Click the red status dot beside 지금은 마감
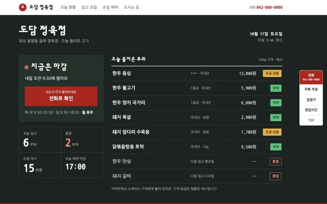Image resolution: width=327 pixels, height=204 pixels. click(x=27, y=67)
